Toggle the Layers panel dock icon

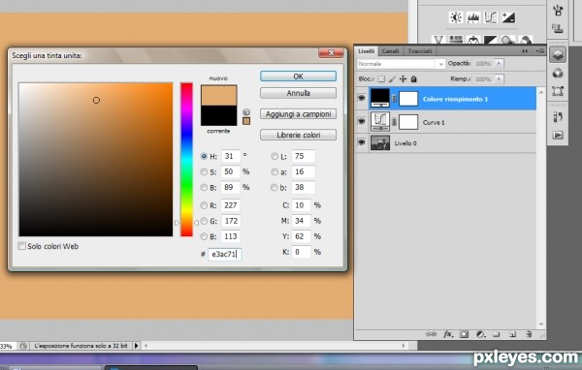pos(558,55)
